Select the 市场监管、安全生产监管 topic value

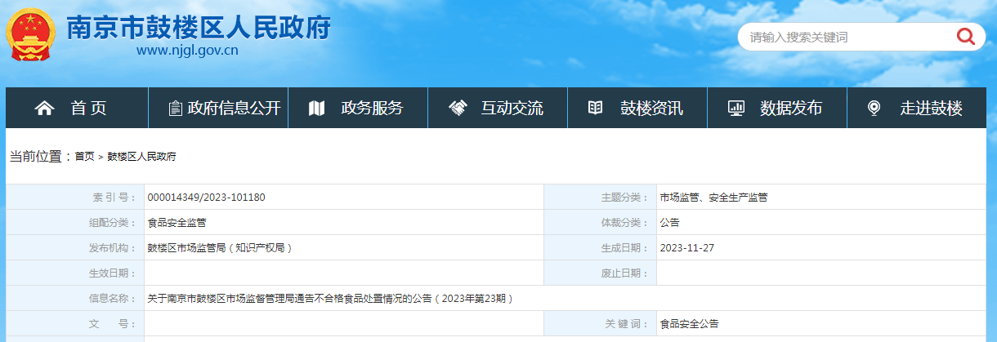click(713, 198)
